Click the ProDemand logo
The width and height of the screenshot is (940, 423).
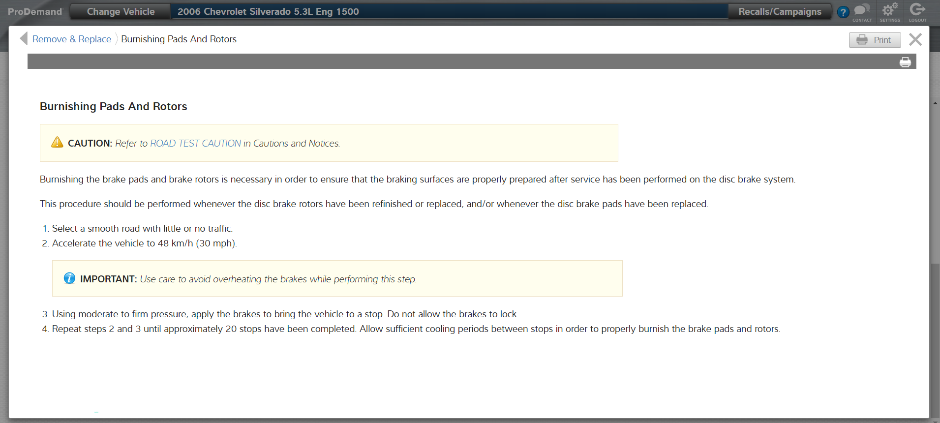35,12
